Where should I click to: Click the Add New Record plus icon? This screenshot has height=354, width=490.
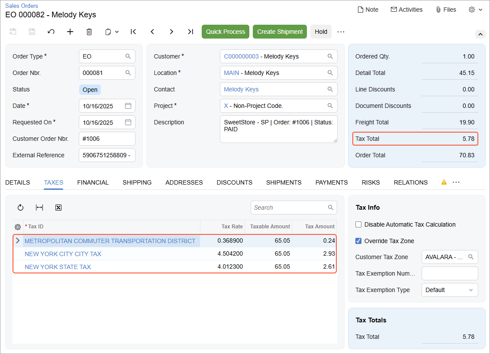(70, 32)
